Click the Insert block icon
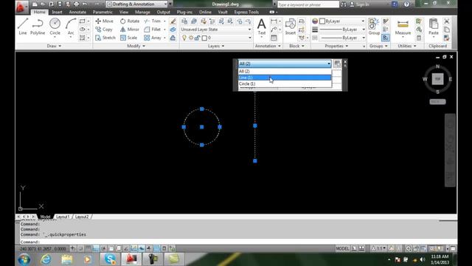 (x=290, y=27)
